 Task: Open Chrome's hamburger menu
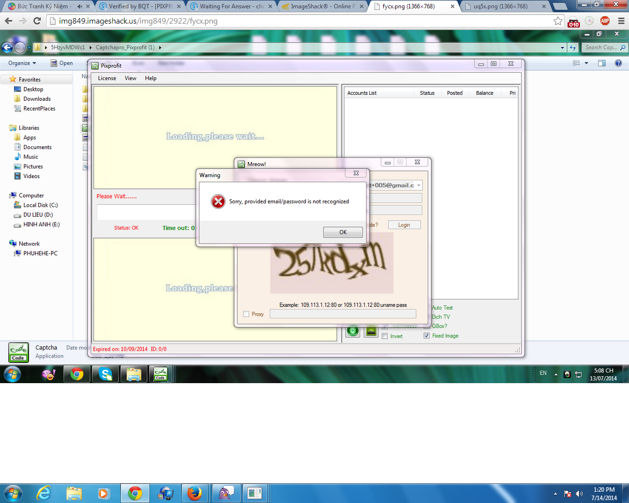pos(621,21)
